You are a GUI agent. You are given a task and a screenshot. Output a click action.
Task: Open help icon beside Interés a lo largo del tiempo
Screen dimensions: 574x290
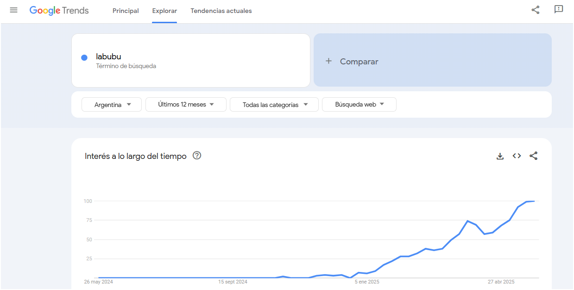coord(197,156)
